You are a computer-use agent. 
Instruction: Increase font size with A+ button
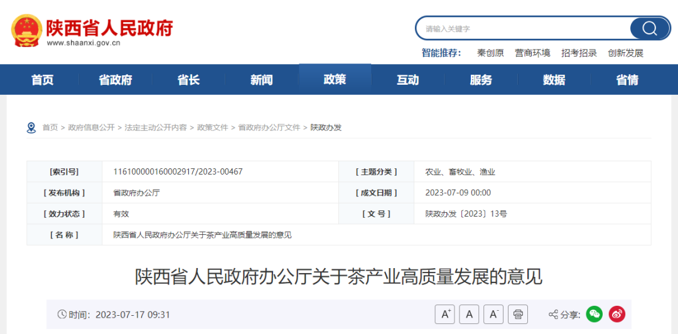click(445, 315)
